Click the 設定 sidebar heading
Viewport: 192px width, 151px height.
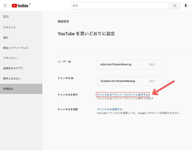point(6,17)
